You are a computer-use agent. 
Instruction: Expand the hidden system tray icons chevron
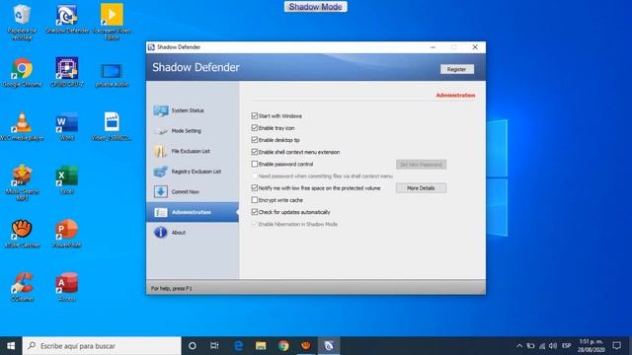click(x=519, y=346)
